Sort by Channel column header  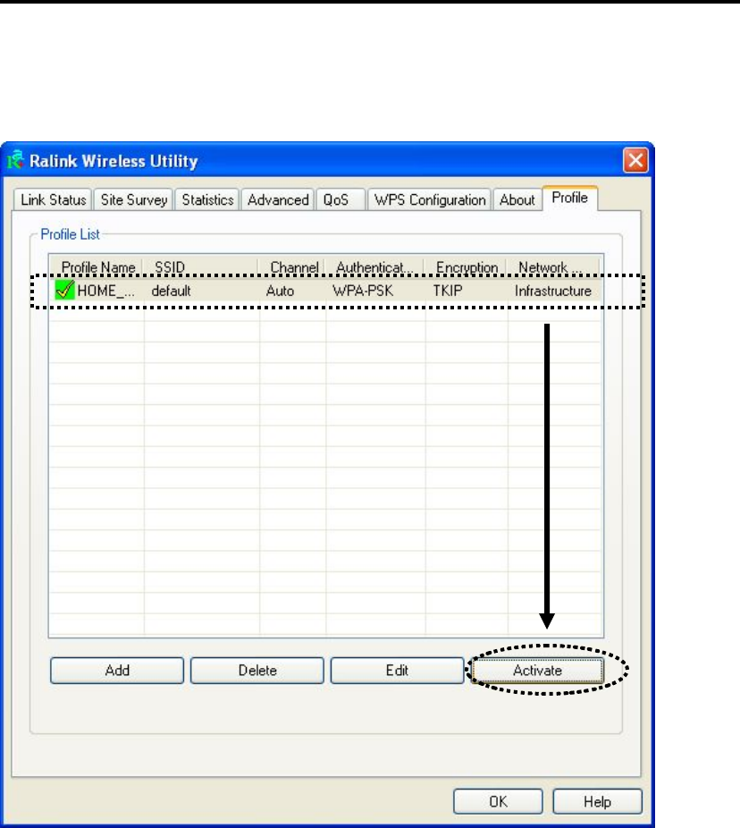click(292, 267)
